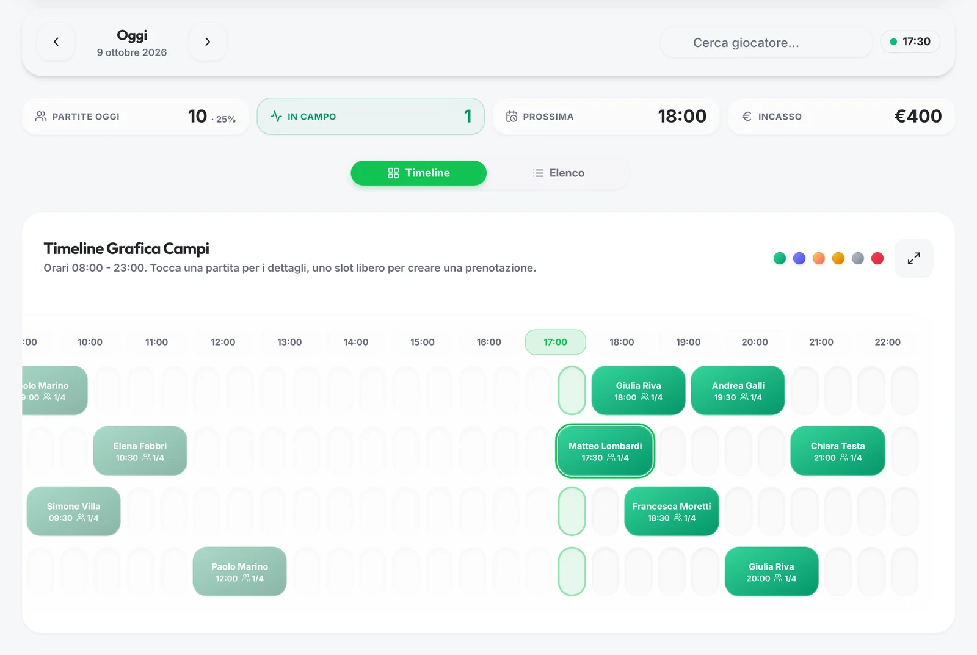Open the Incasso €400 stat card
Screen dimensions: 977x655
[x=841, y=116]
